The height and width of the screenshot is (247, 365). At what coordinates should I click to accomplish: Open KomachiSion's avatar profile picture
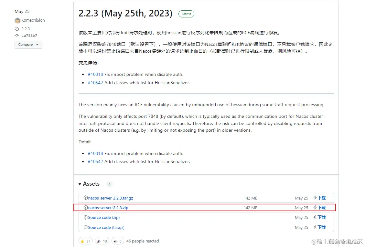pyautogui.click(x=17, y=20)
